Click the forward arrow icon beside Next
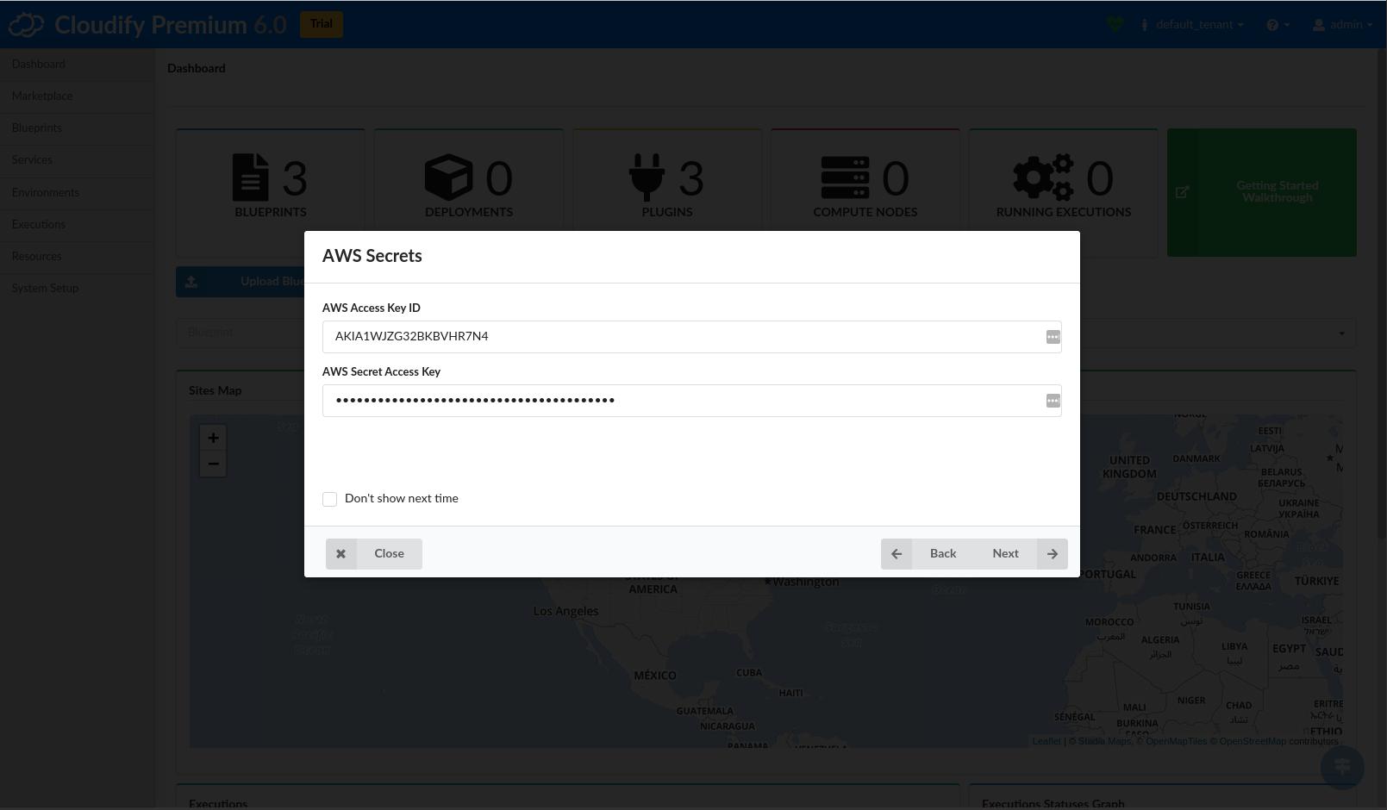1387x810 pixels. pos(1052,553)
